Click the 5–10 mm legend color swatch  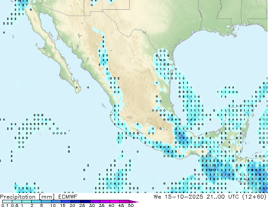pos(46,202)
